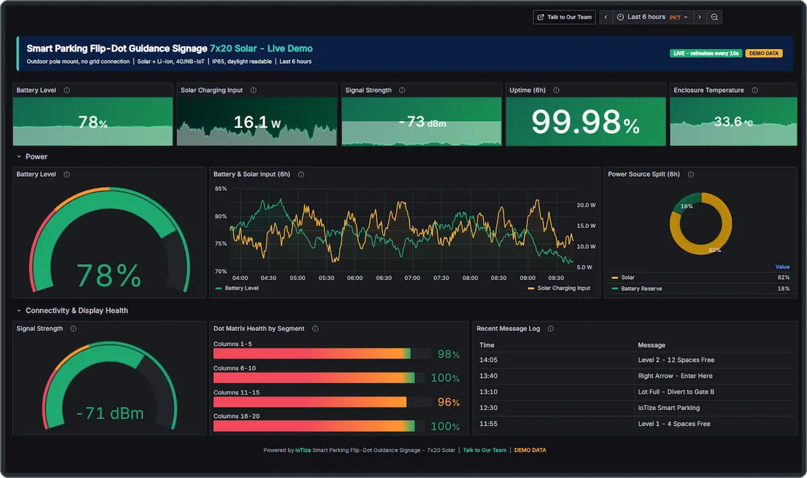Click the Talk to Our Team button
The height and width of the screenshot is (478, 807).
(564, 17)
